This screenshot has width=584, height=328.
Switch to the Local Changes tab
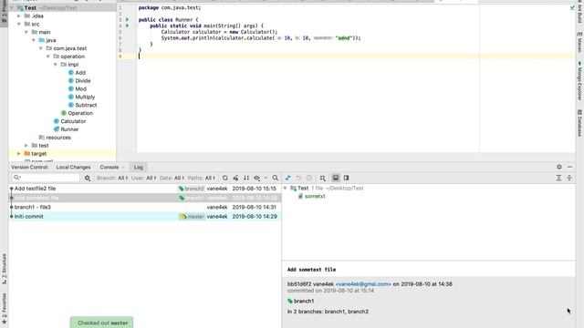click(x=73, y=168)
